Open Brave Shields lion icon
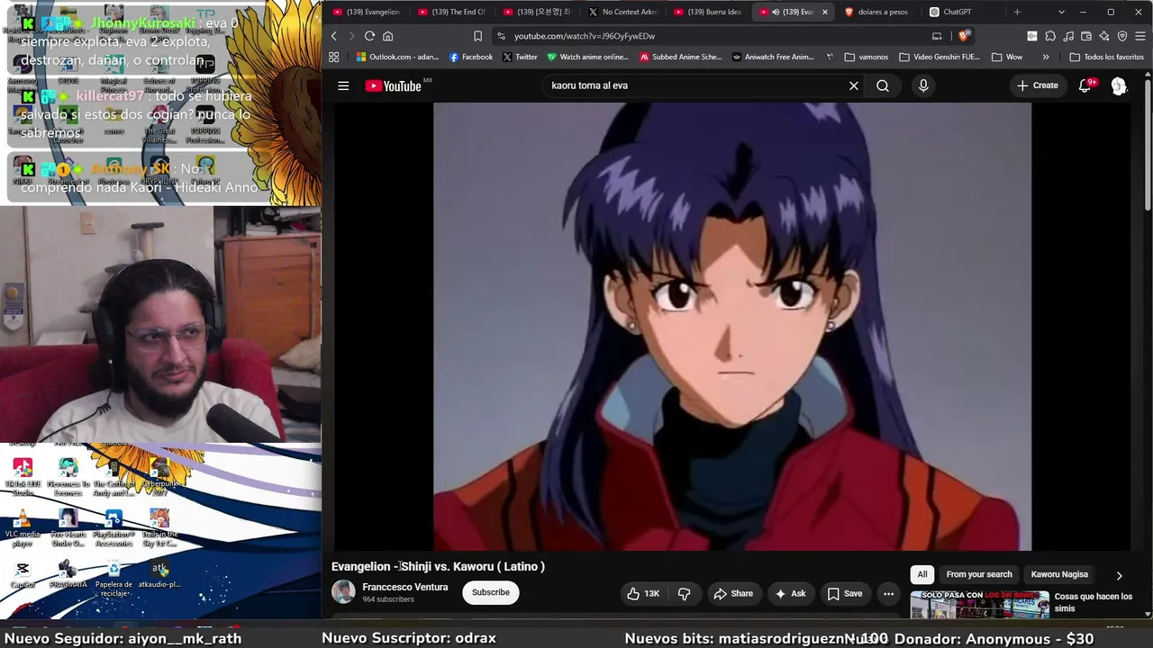The image size is (1153, 648). point(964,36)
